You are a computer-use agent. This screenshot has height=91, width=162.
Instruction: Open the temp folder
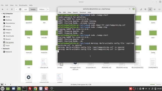click(x=153, y=49)
